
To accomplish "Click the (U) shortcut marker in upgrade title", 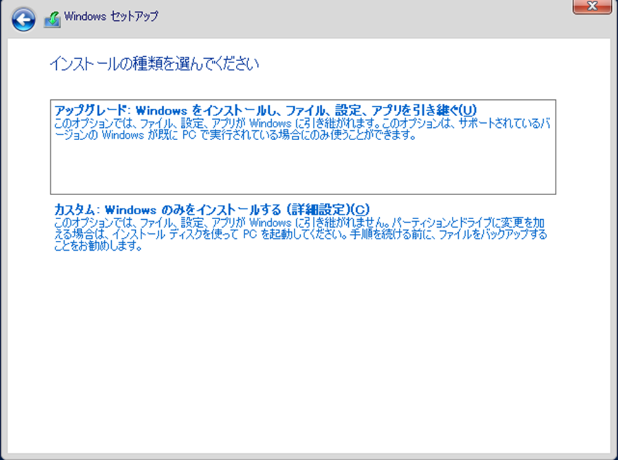I will coord(469,110).
